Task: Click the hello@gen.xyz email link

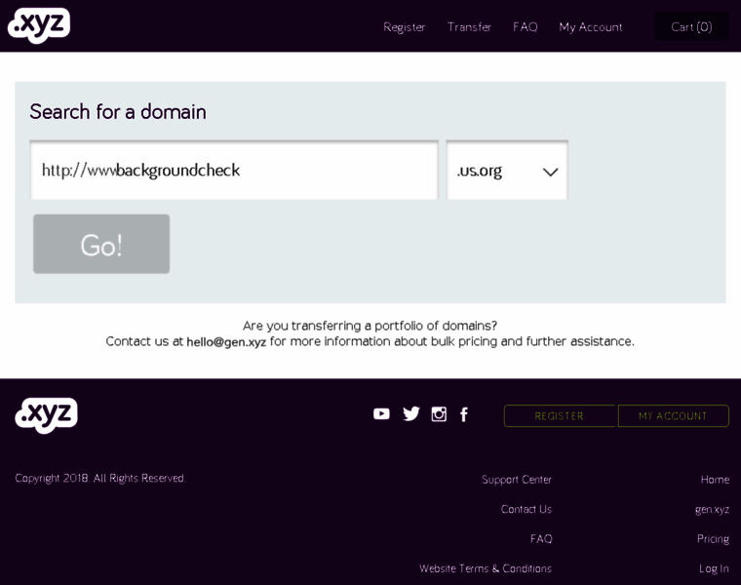Action: tap(226, 341)
